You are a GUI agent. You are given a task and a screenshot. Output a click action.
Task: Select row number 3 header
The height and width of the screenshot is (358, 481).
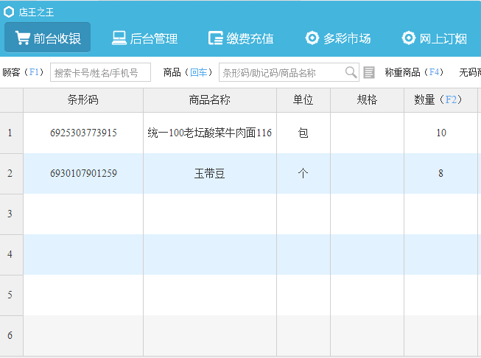click(x=10, y=214)
